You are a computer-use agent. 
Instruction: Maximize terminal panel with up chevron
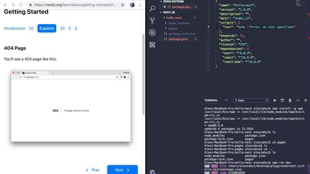[298, 101]
